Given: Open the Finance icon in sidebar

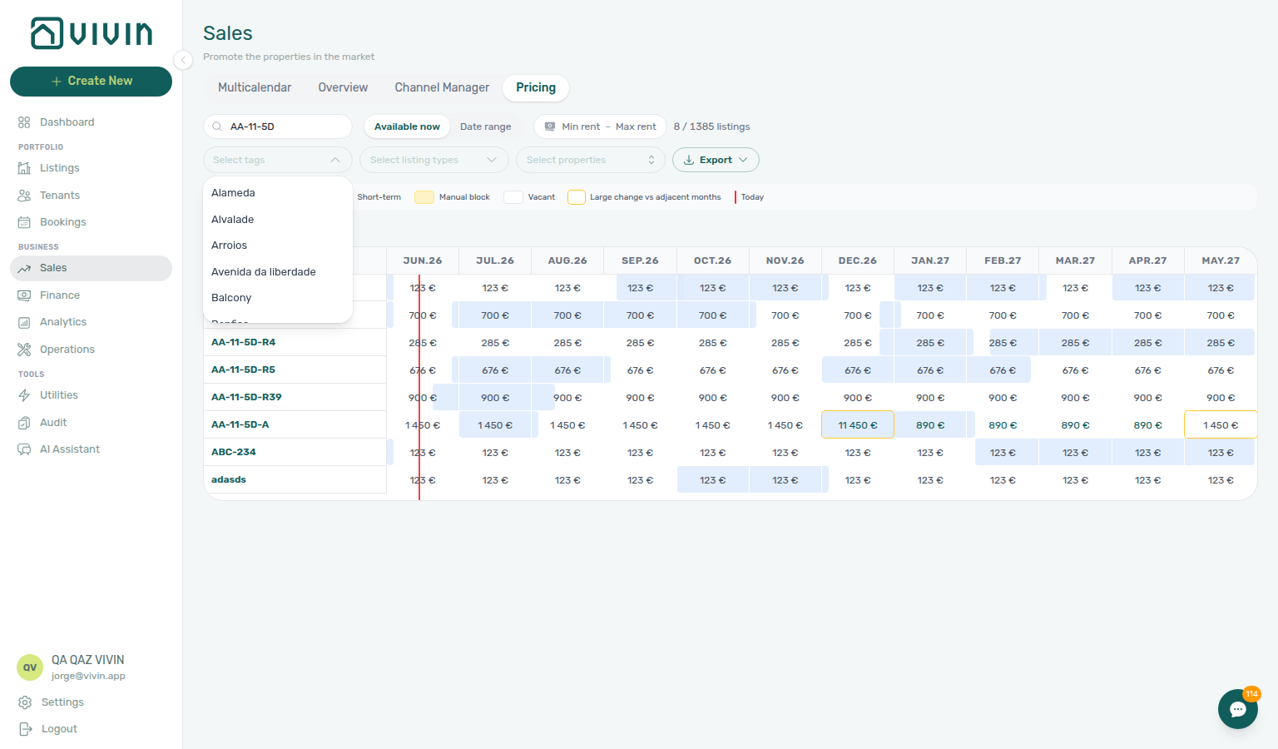Looking at the screenshot, I should click(x=24, y=295).
